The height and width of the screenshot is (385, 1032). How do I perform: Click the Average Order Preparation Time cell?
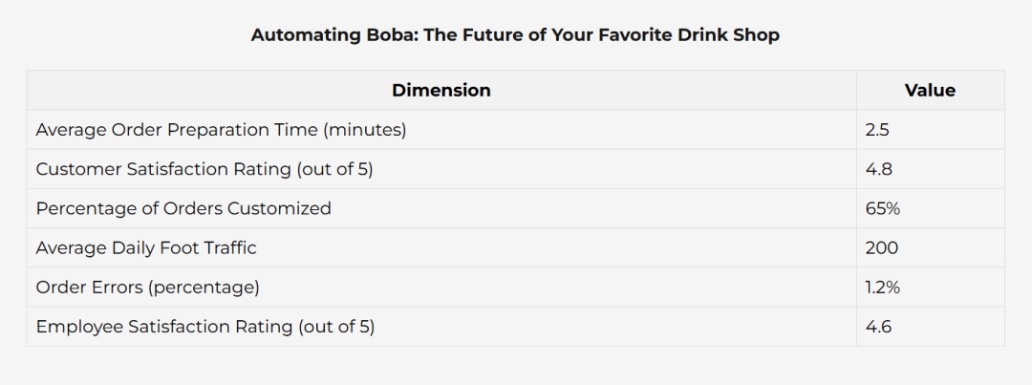click(x=441, y=130)
